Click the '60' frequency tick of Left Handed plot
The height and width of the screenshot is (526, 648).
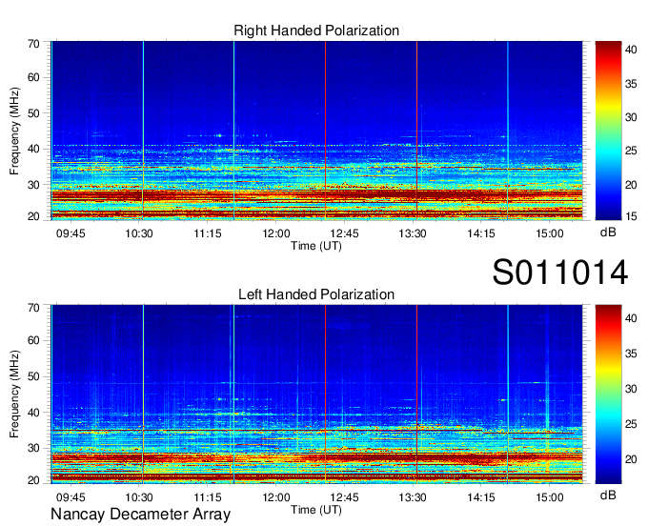[33, 340]
